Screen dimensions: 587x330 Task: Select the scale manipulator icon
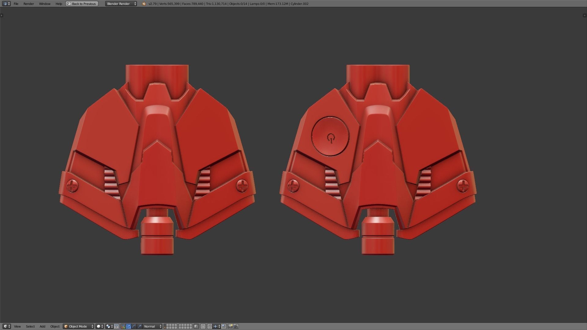coord(139,326)
